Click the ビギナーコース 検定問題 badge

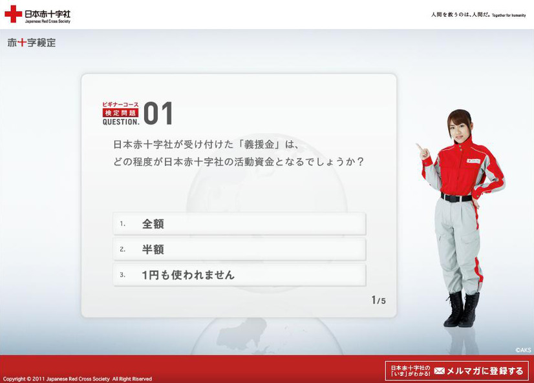(120, 110)
